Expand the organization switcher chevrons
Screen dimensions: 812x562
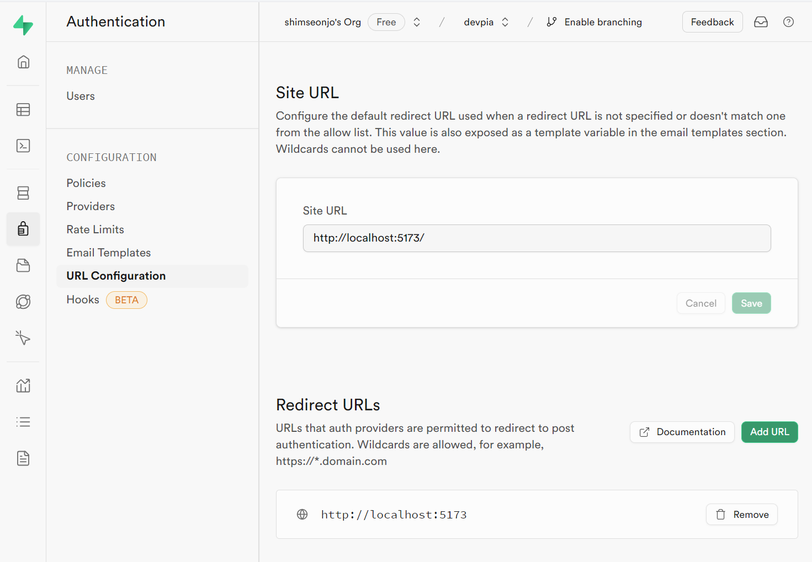click(x=417, y=22)
